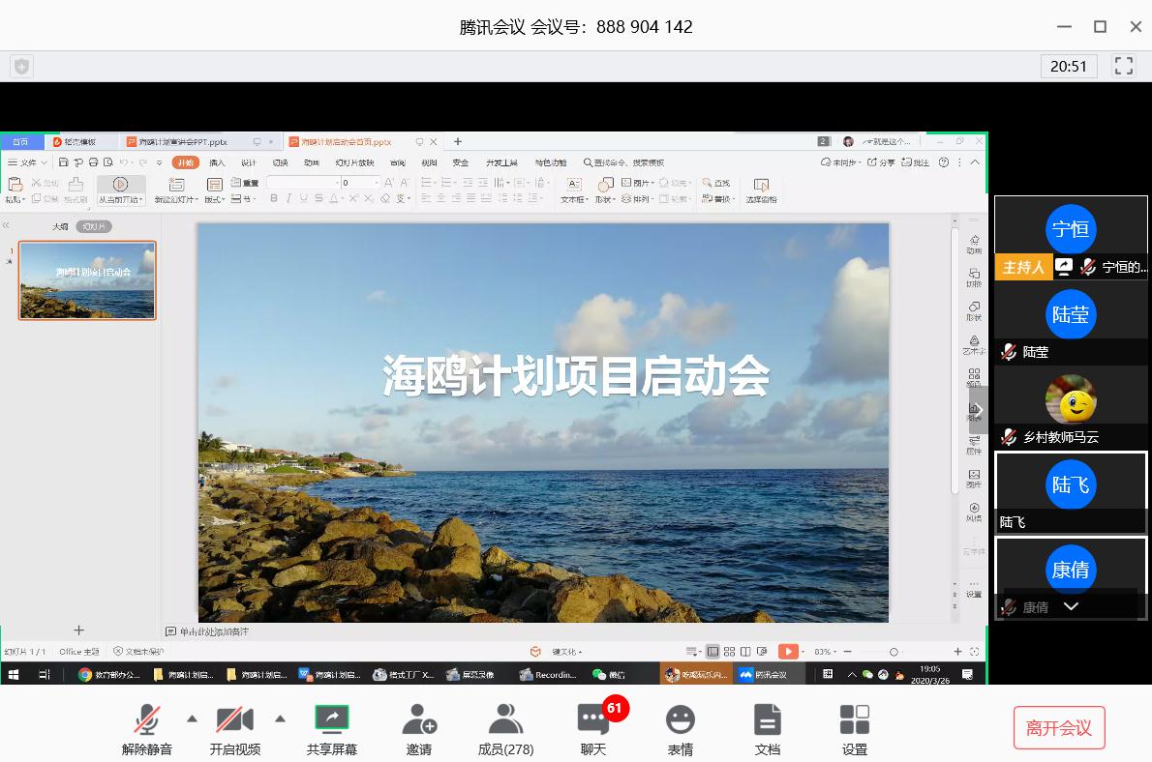Expand audio options arrow beside microphone
Image resolution: width=1152 pixels, height=762 pixels.
tap(192, 718)
